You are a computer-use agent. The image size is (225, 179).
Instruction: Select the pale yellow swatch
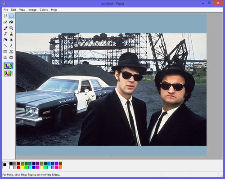pos(41,167)
